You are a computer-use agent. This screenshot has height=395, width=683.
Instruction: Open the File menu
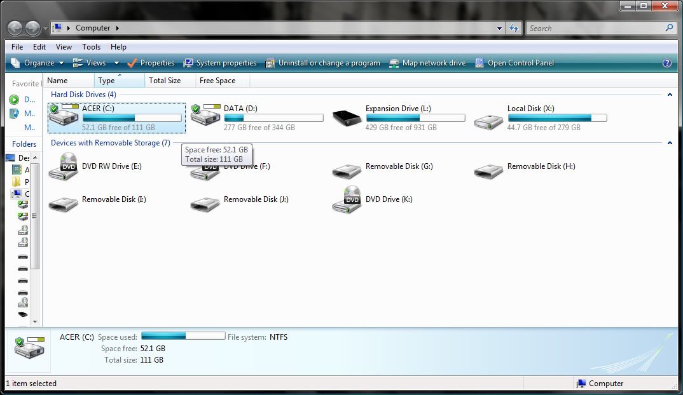(17, 47)
